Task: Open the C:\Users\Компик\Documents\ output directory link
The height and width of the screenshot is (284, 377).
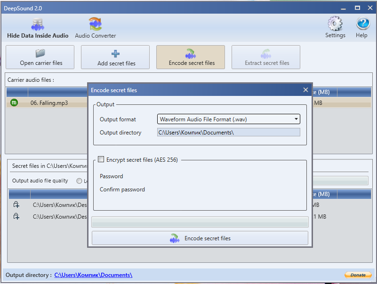Action: (93, 275)
